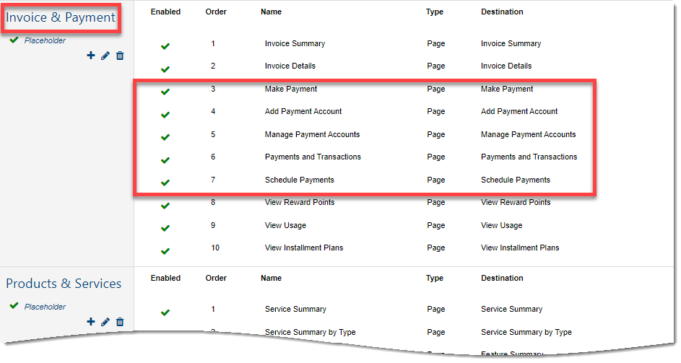Toggle enabled checkmark for View Usage row
The width and height of the screenshot is (681, 363).
(165, 228)
